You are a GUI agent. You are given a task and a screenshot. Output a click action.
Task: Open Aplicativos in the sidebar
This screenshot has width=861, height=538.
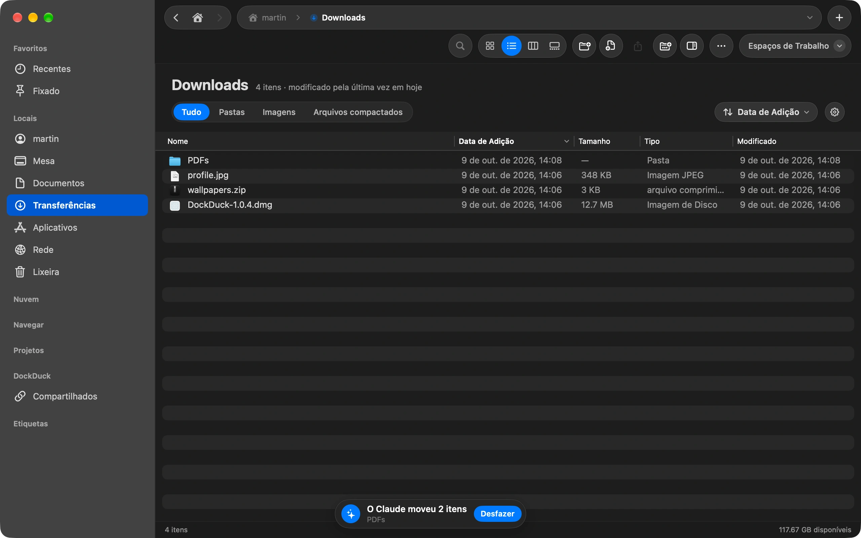coord(77,227)
